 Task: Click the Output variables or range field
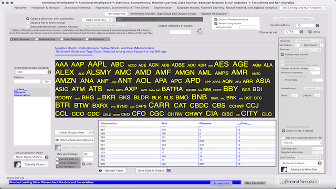pos(180,32)
